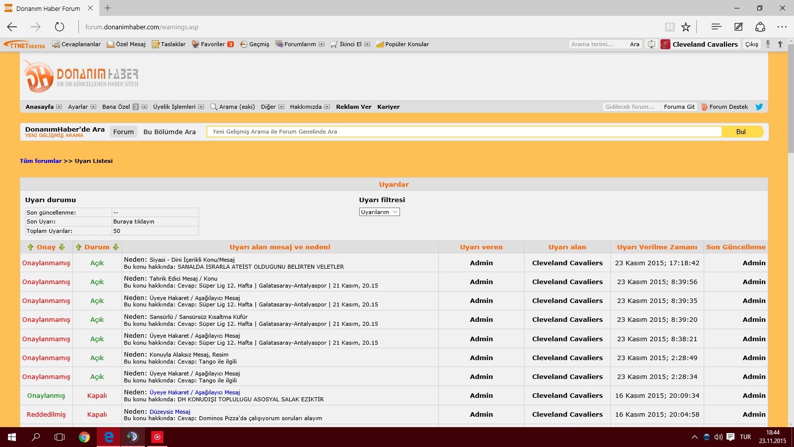Select Bu Bölümde Ara tab
Screen dimensions: 794x447
click(170, 132)
